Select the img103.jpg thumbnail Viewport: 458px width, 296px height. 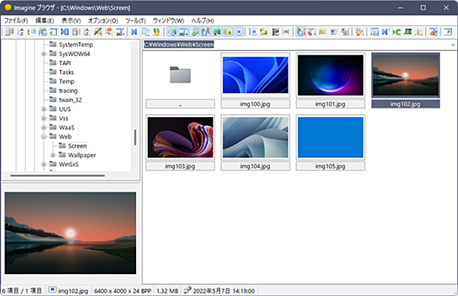tap(181, 137)
